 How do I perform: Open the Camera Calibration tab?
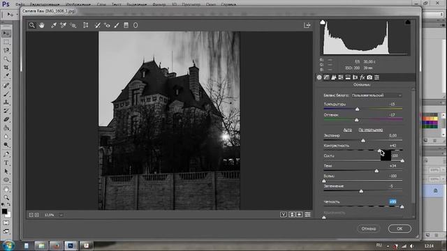point(369,77)
